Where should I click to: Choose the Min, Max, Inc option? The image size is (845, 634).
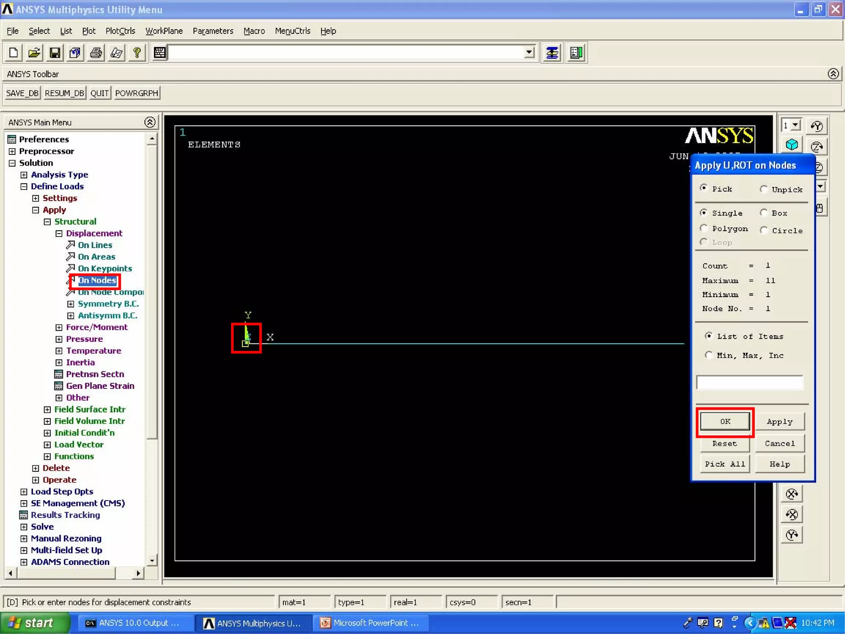(x=709, y=355)
